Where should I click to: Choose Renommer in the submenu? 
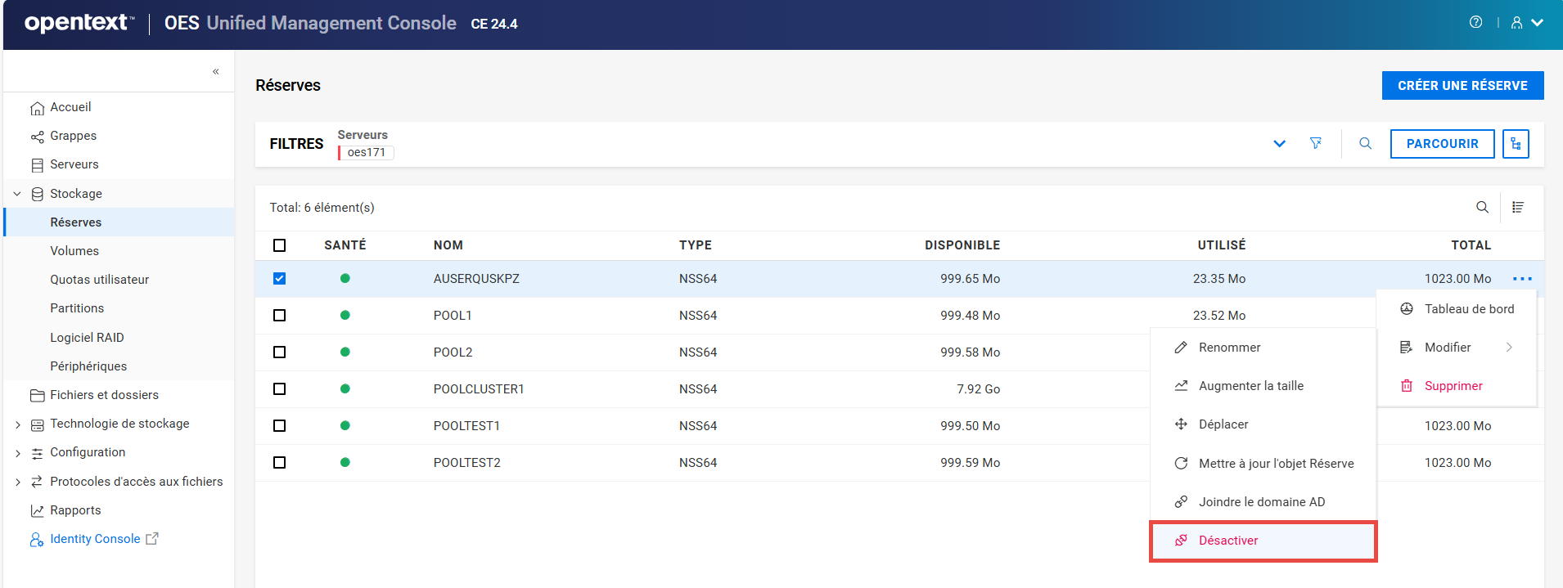click(1229, 348)
